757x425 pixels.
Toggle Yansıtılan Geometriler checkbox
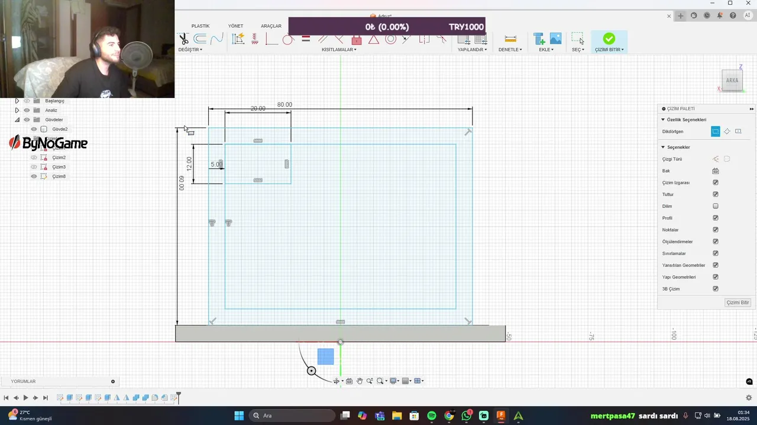(x=716, y=265)
